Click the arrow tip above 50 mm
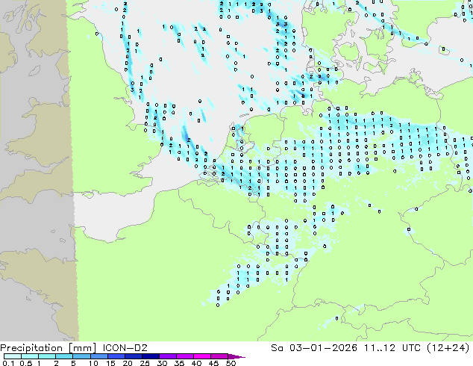 pos(236,356)
